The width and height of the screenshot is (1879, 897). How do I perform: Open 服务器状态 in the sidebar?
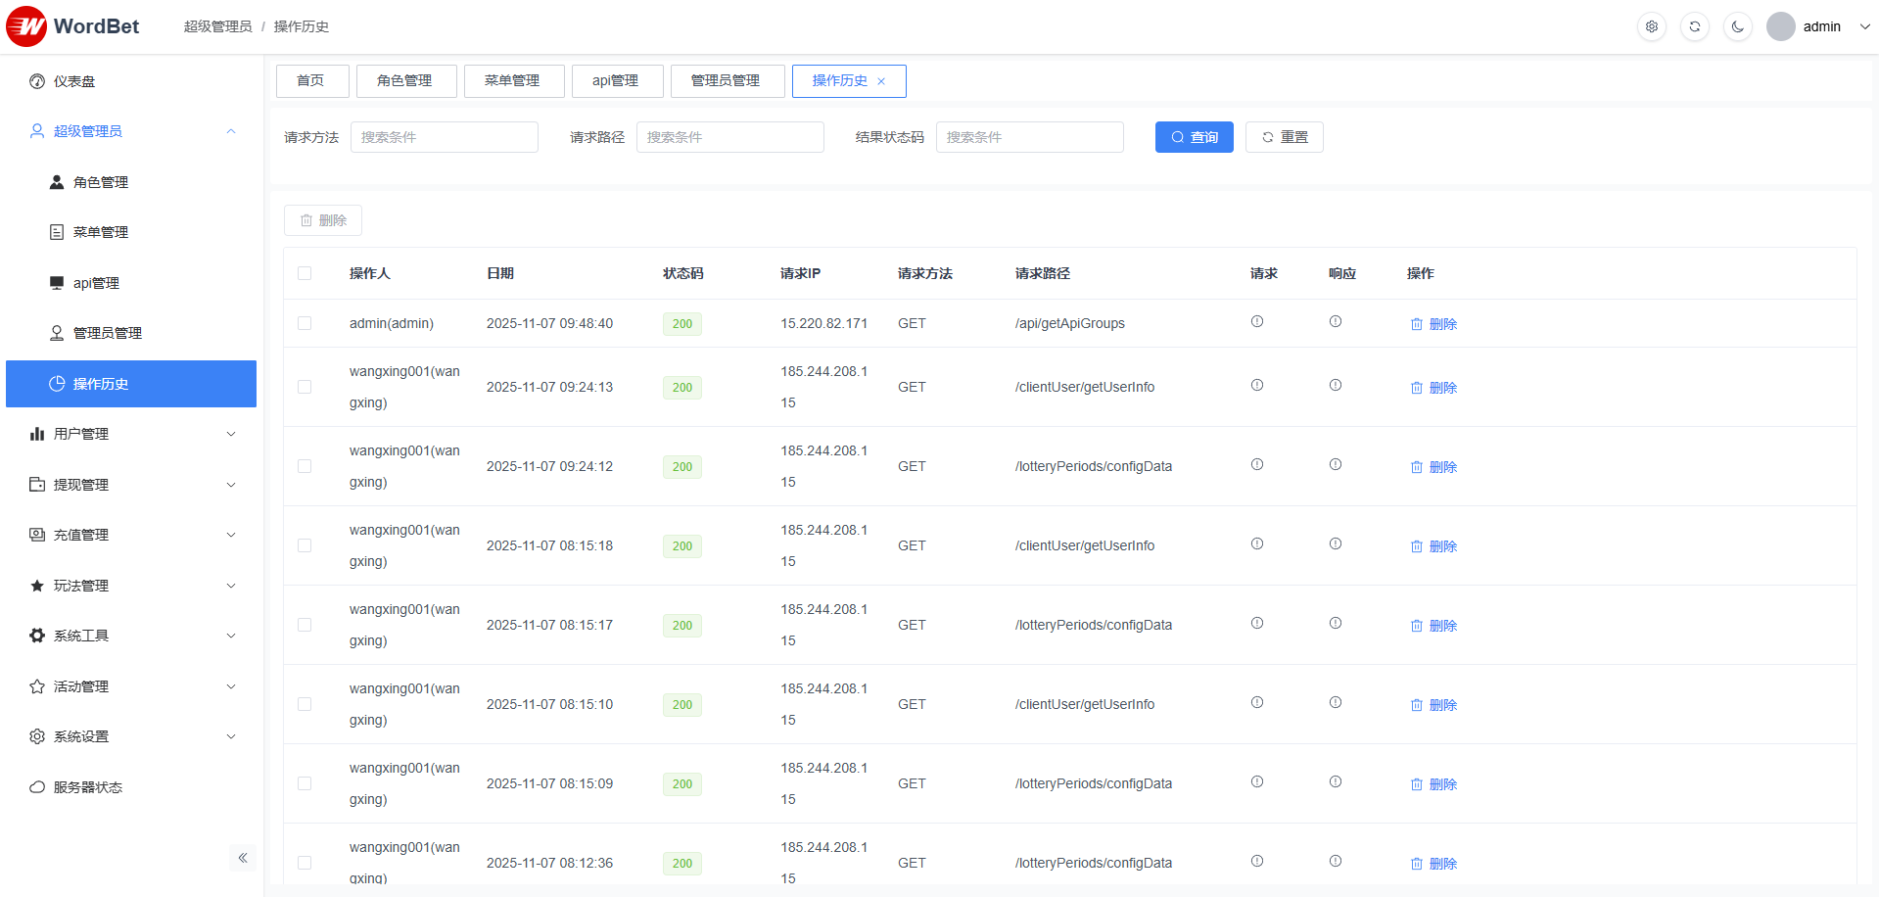[x=87, y=787]
